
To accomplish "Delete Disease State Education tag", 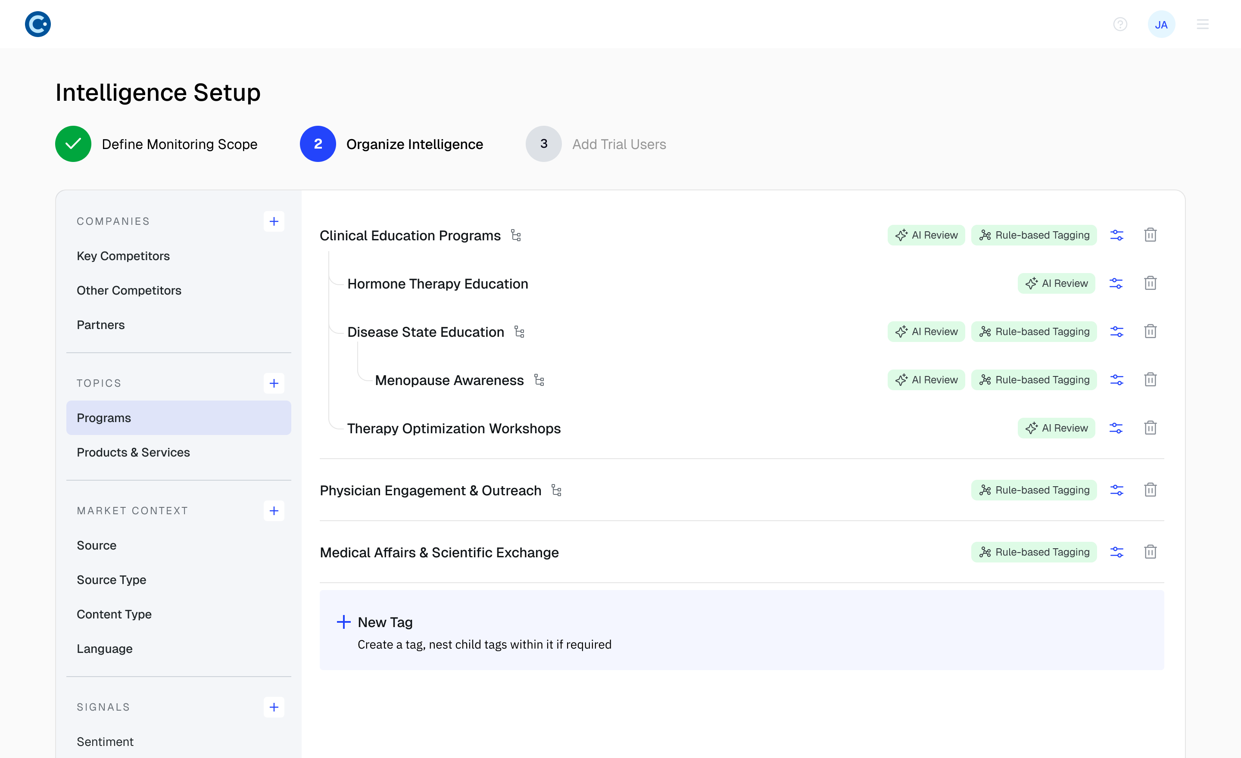I will click(x=1151, y=332).
